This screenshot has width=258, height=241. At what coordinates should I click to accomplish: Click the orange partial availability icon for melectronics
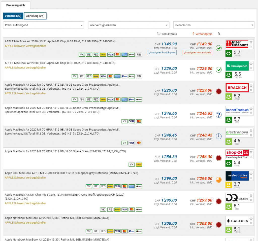coord(219,180)
